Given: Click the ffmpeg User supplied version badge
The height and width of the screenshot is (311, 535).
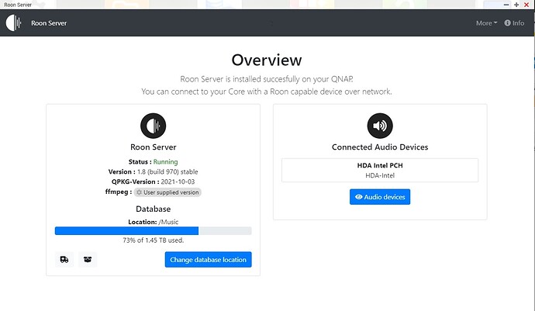Looking at the screenshot, I should (x=167, y=192).
